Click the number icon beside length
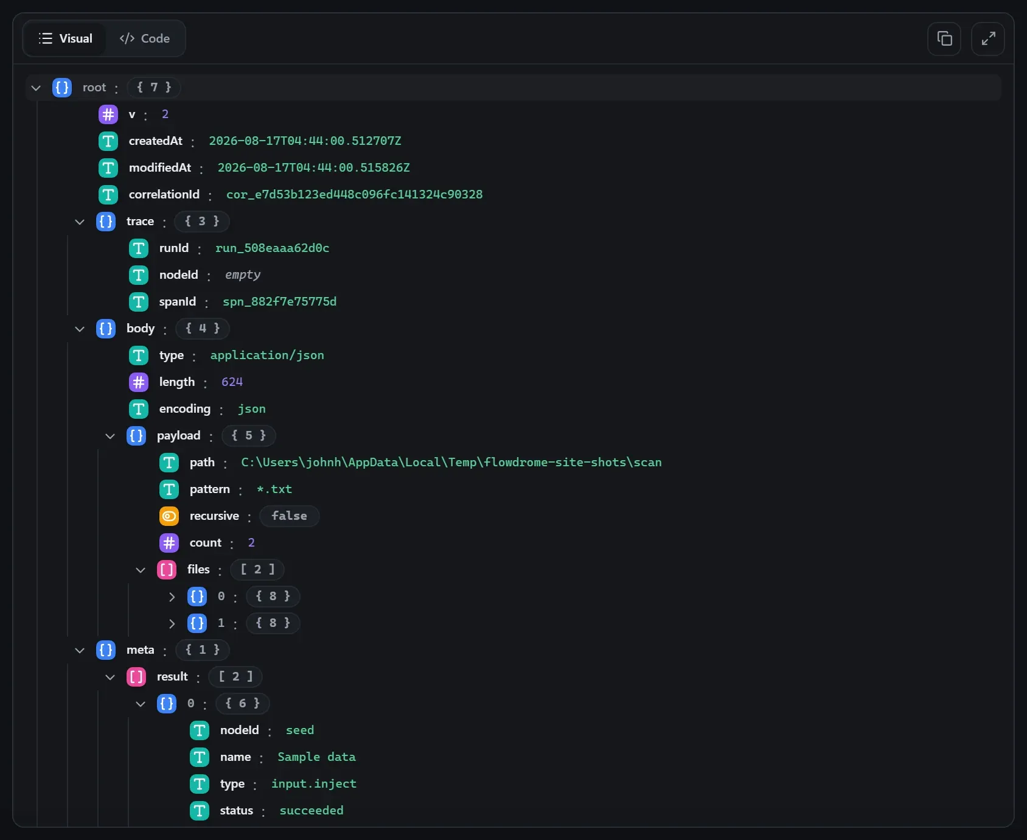1027x840 pixels. point(139,382)
